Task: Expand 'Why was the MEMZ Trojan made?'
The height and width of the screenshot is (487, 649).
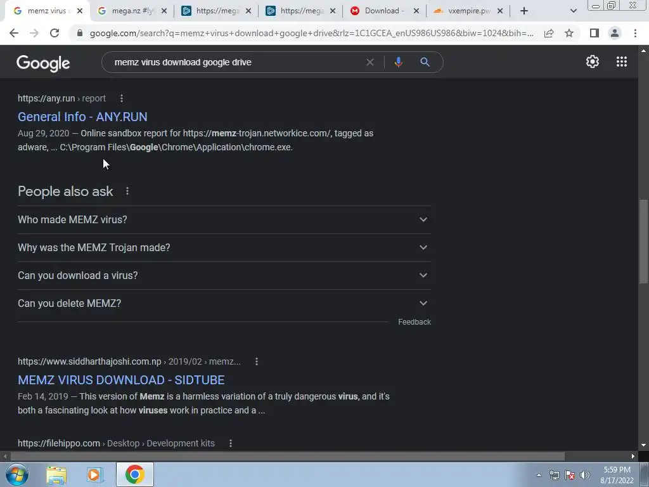Action: coord(224,248)
